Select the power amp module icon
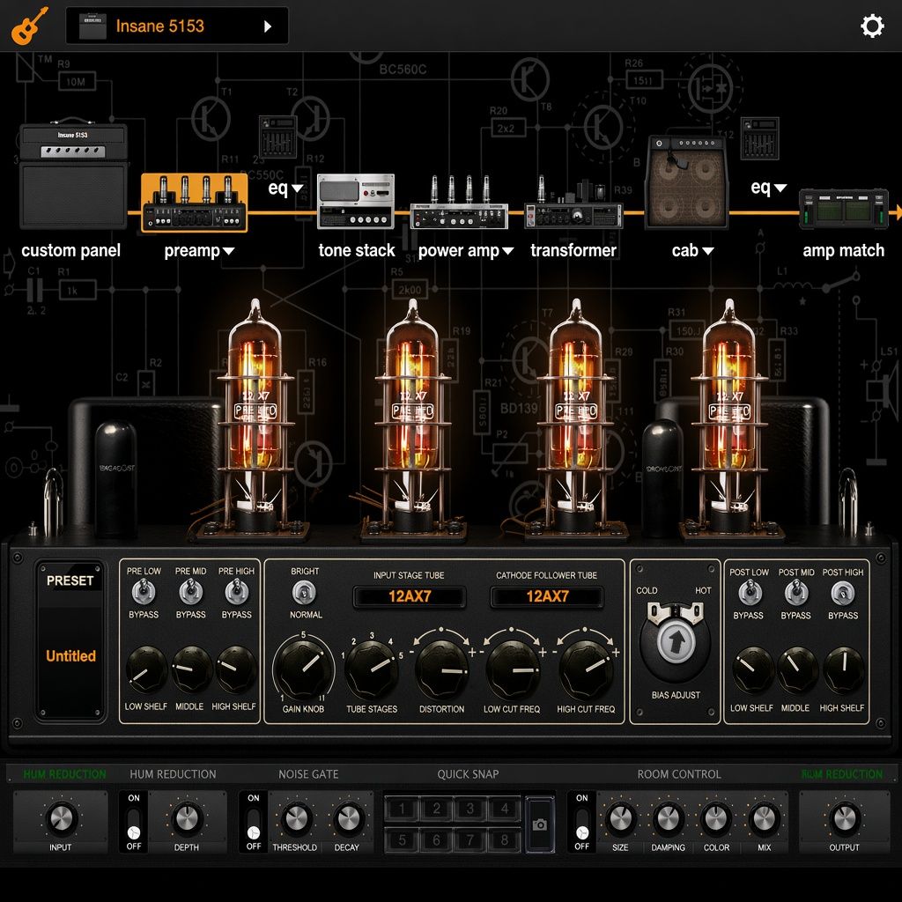 pyautogui.click(x=459, y=203)
